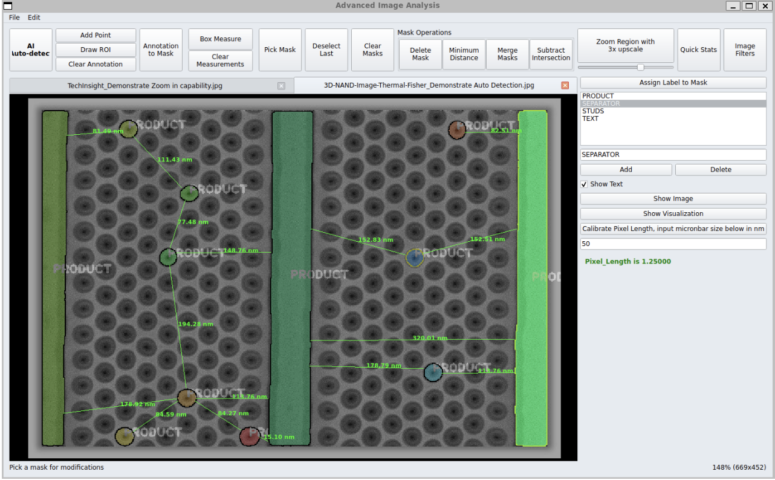Click the Add label button
Viewport: 775px width, 480px height.
pos(626,170)
